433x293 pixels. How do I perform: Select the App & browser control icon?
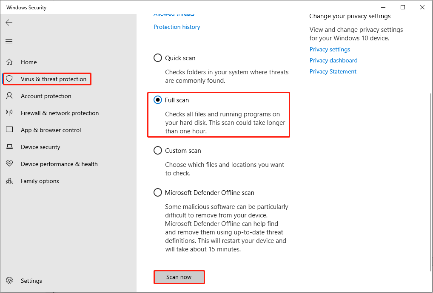[x=9, y=130]
